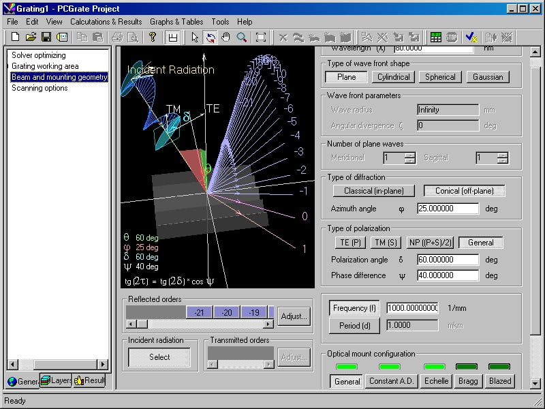Click the Print toolbar icon
Image resolution: width=545 pixels, height=409 pixels.
[117, 37]
